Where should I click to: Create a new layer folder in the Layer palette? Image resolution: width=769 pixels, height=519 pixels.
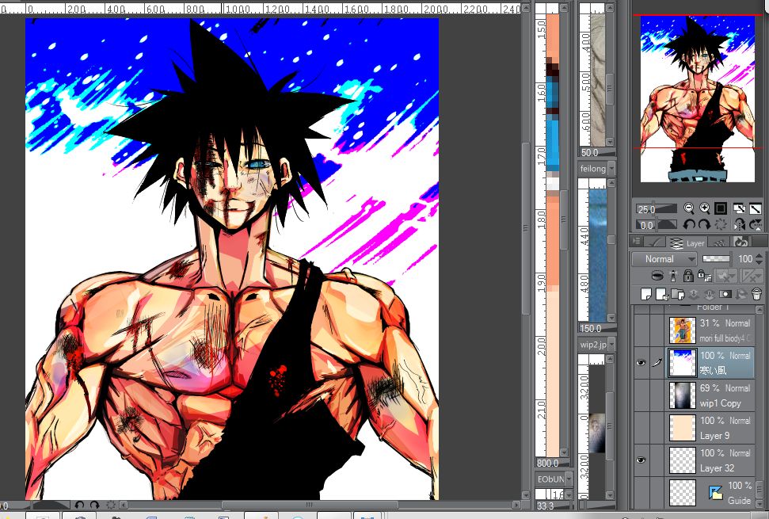(x=677, y=294)
